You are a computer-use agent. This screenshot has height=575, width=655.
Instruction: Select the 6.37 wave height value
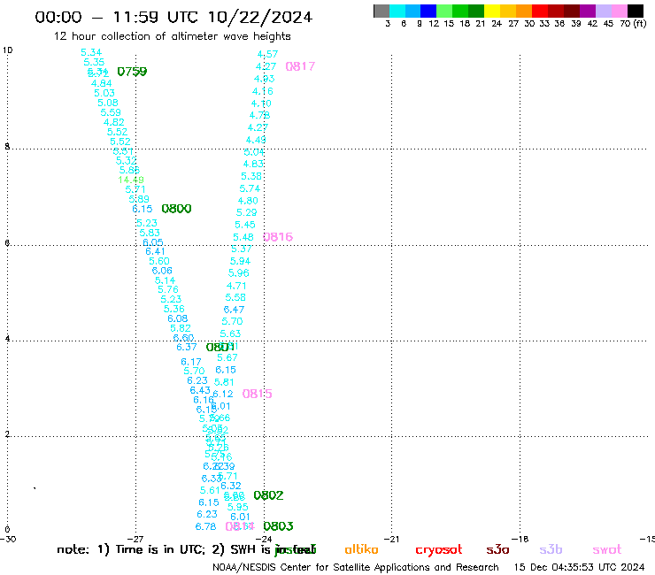click(186, 347)
